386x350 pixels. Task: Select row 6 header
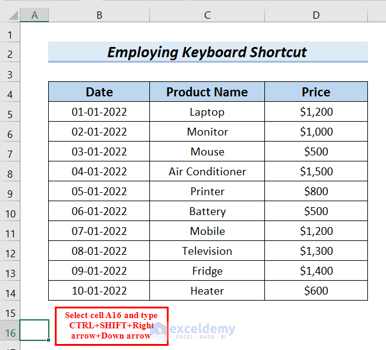(10, 131)
